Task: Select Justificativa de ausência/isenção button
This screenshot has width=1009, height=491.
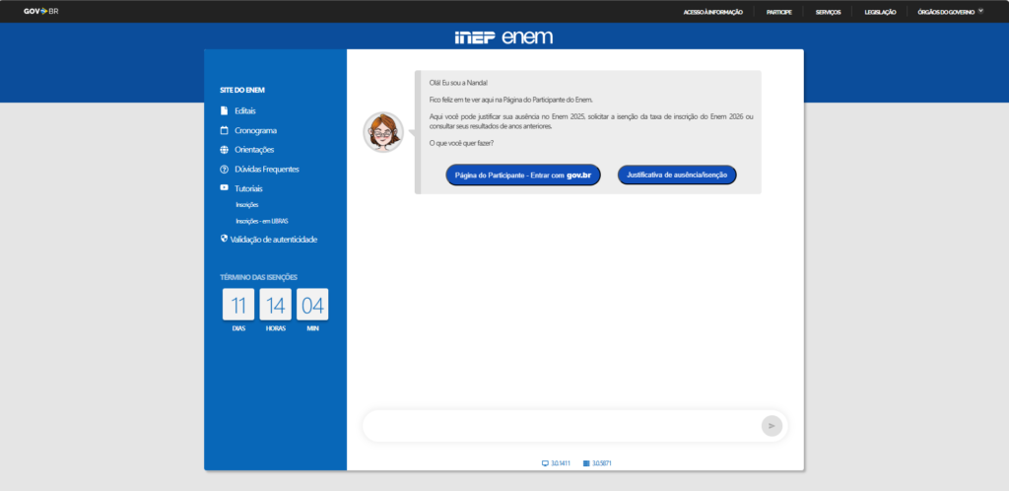Action: [677, 175]
